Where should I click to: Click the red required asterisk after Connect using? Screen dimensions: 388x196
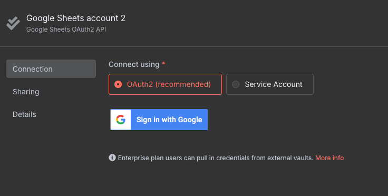click(x=163, y=64)
